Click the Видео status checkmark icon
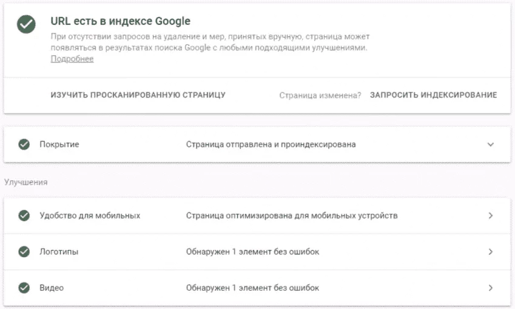The height and width of the screenshot is (309, 515). click(x=24, y=288)
